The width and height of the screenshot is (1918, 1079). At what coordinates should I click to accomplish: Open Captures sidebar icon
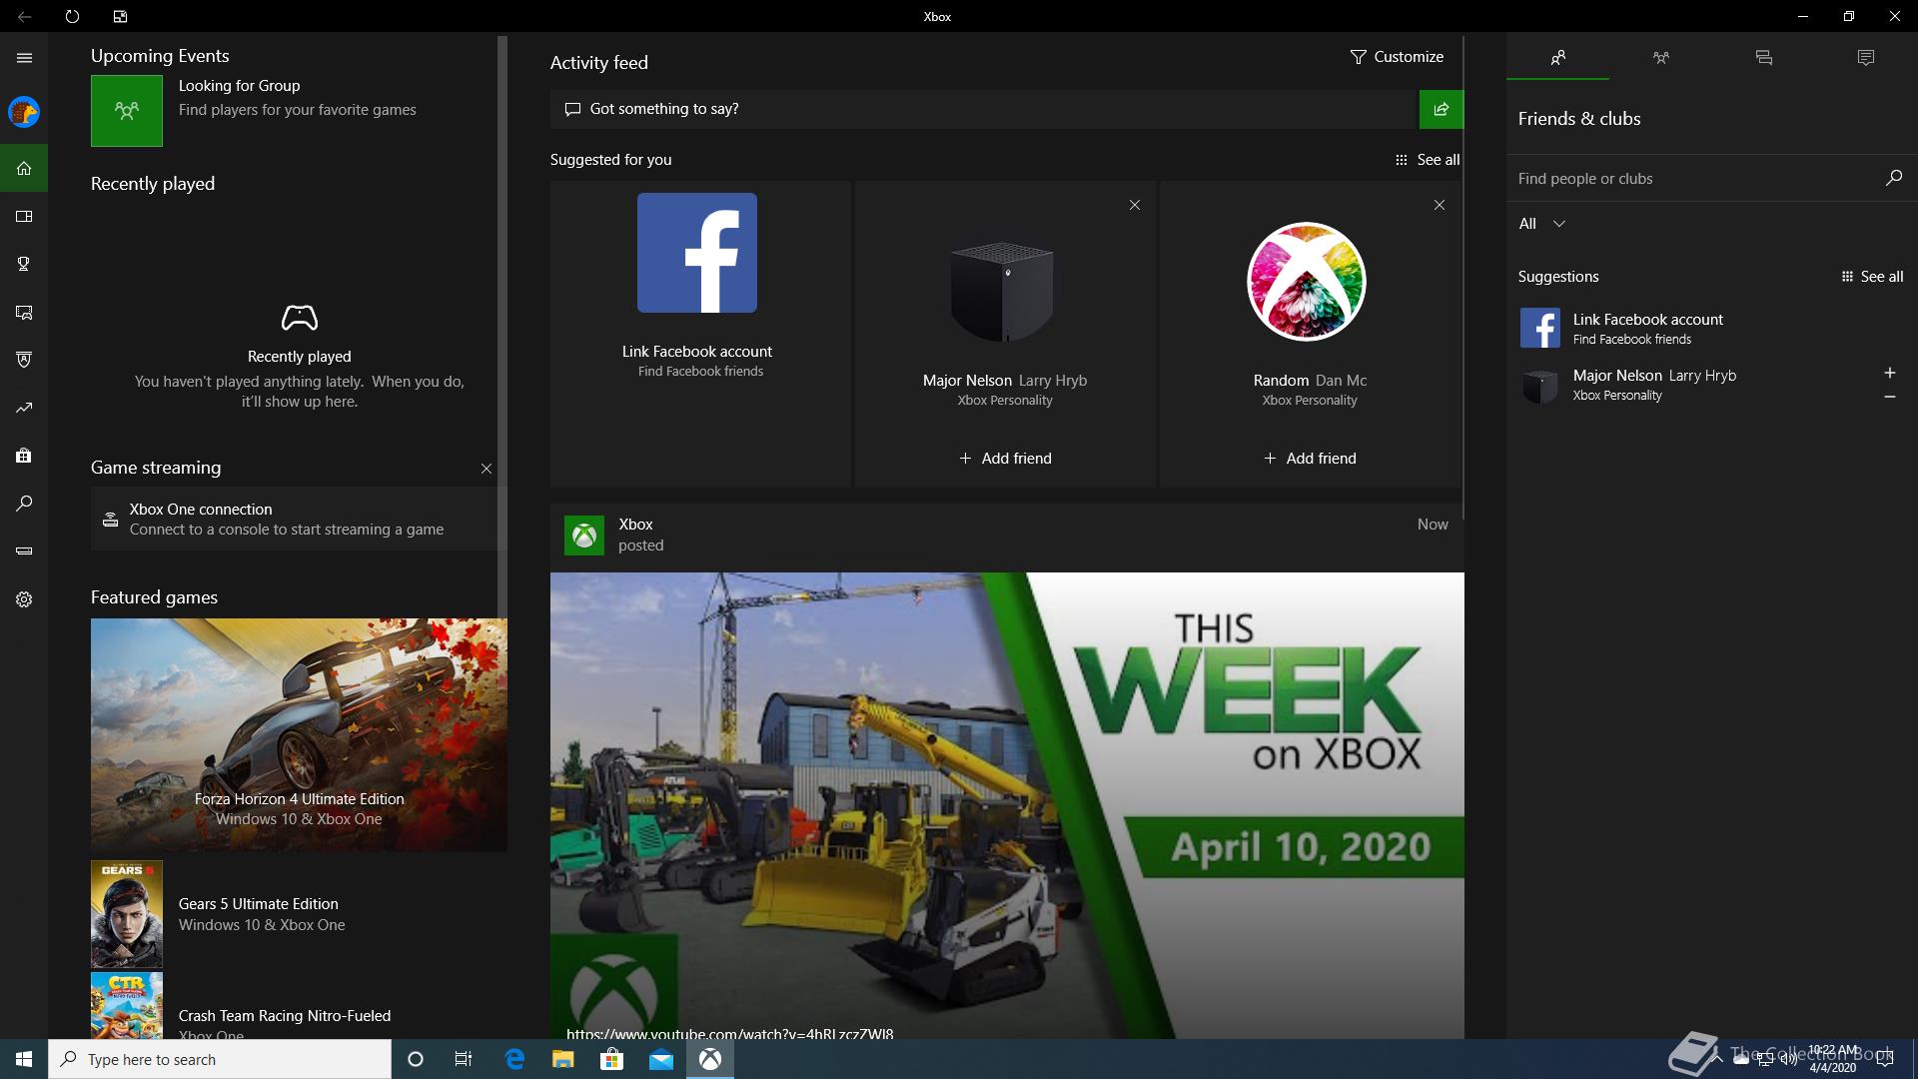pyautogui.click(x=24, y=312)
